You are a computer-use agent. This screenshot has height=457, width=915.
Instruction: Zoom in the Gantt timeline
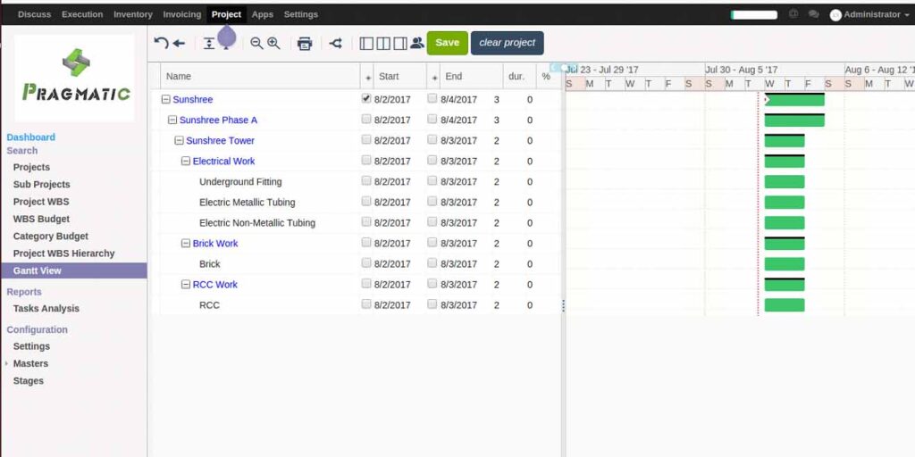click(273, 43)
